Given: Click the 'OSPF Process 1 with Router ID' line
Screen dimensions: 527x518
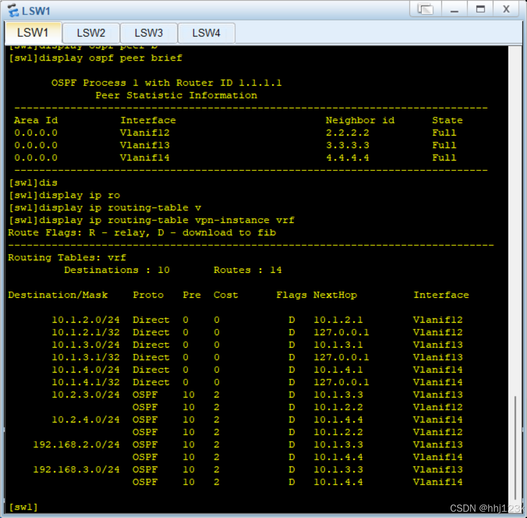Looking at the screenshot, I should click(x=166, y=83).
